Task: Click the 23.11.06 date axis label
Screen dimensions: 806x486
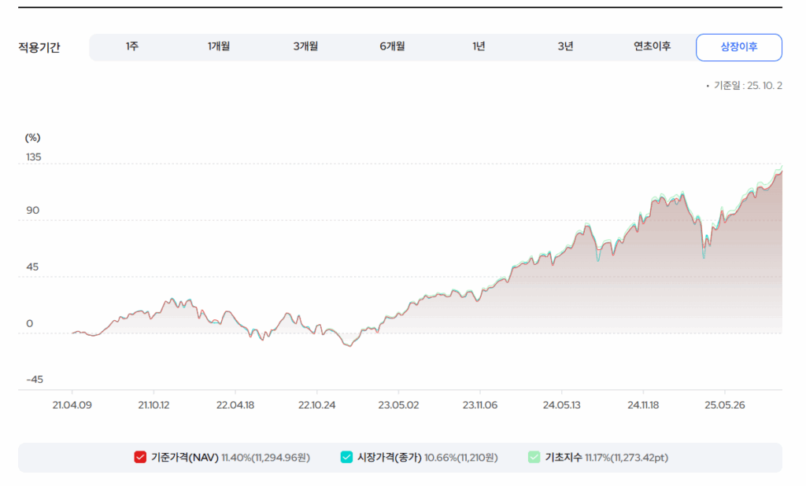Action: click(x=479, y=405)
